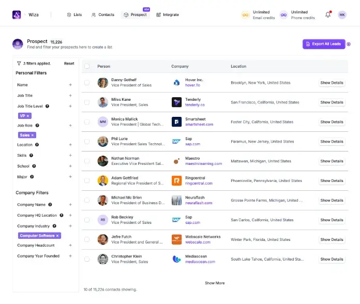Click the Skills help icon

click(x=31, y=155)
